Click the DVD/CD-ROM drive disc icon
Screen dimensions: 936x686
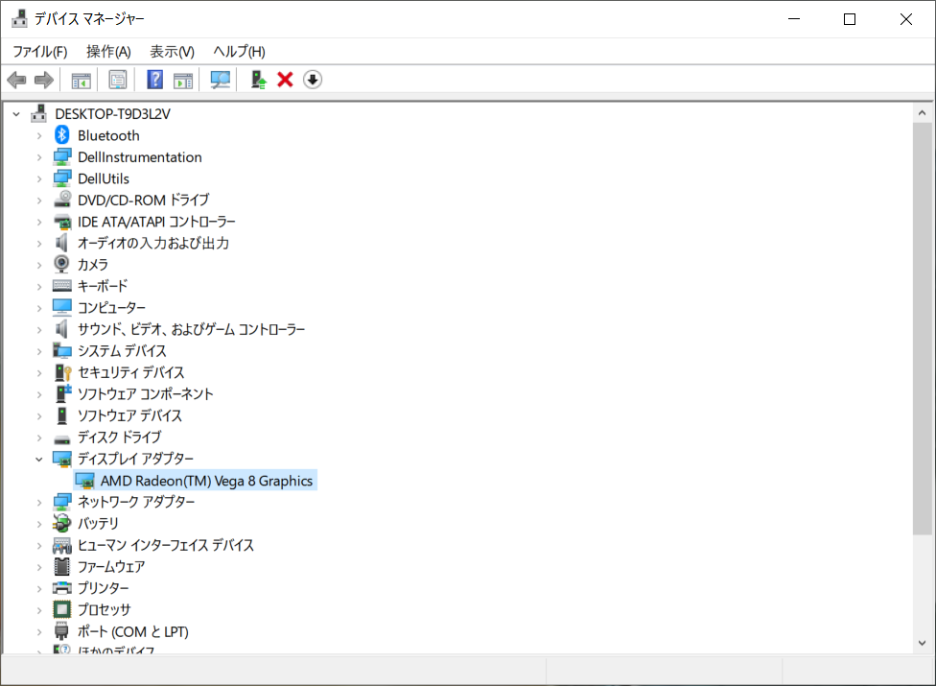(62, 200)
